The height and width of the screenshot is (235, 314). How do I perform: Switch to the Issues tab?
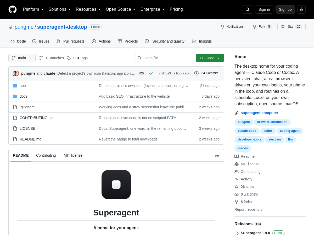tap(41, 41)
